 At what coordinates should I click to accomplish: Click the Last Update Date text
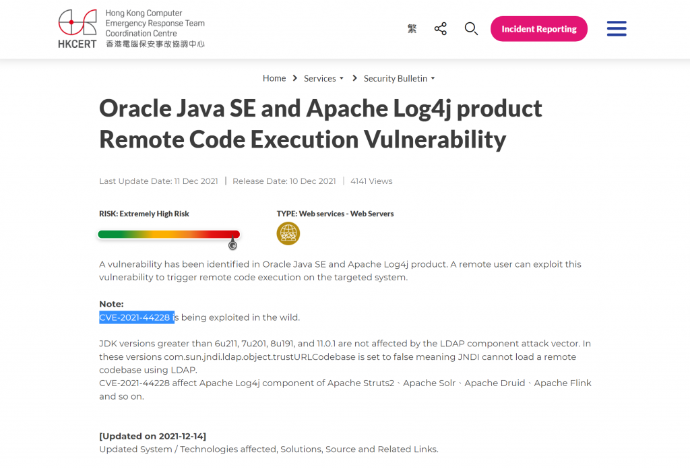point(158,181)
